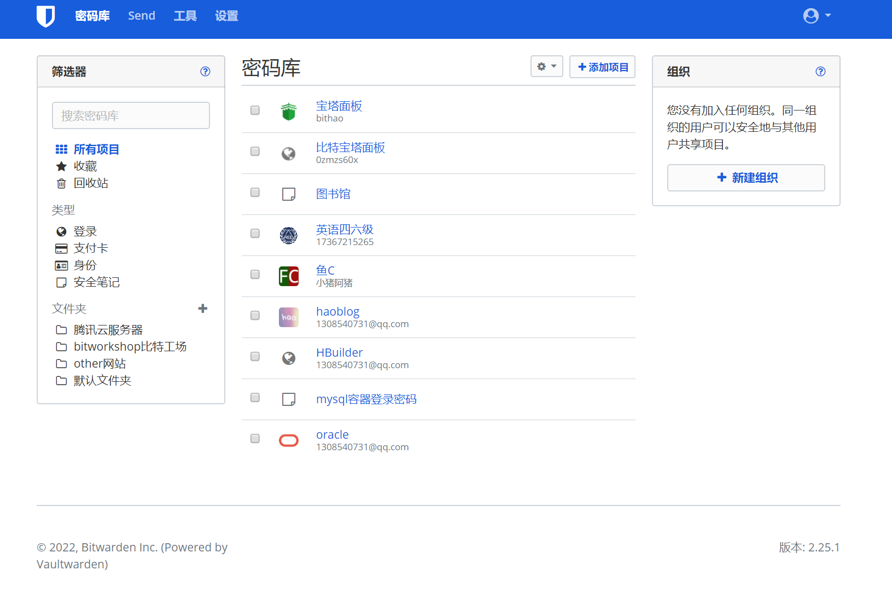The image size is (892, 593).
Task: Click the 添加项目 add item button
Action: (x=602, y=67)
